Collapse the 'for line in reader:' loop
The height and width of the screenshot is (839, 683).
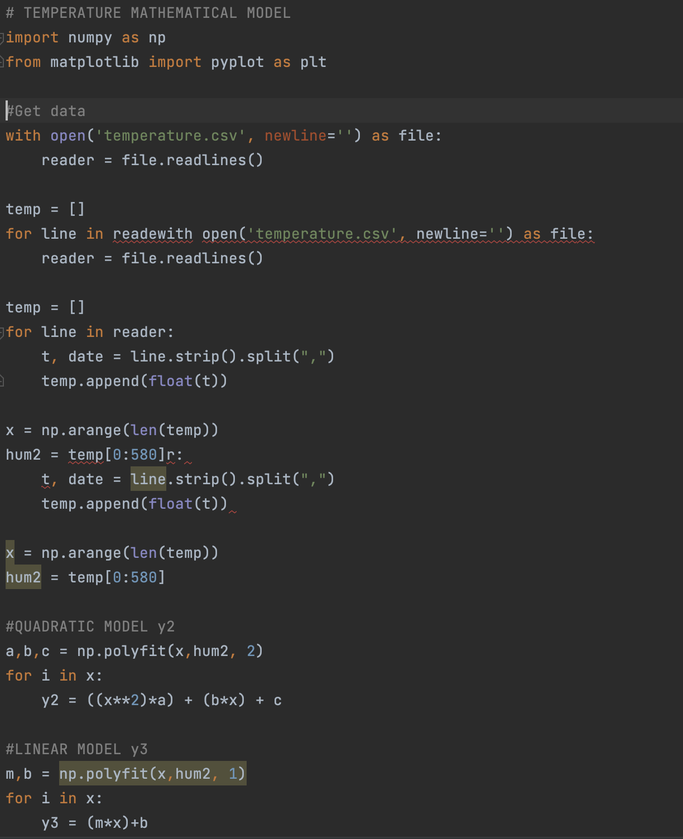click(x=2, y=332)
